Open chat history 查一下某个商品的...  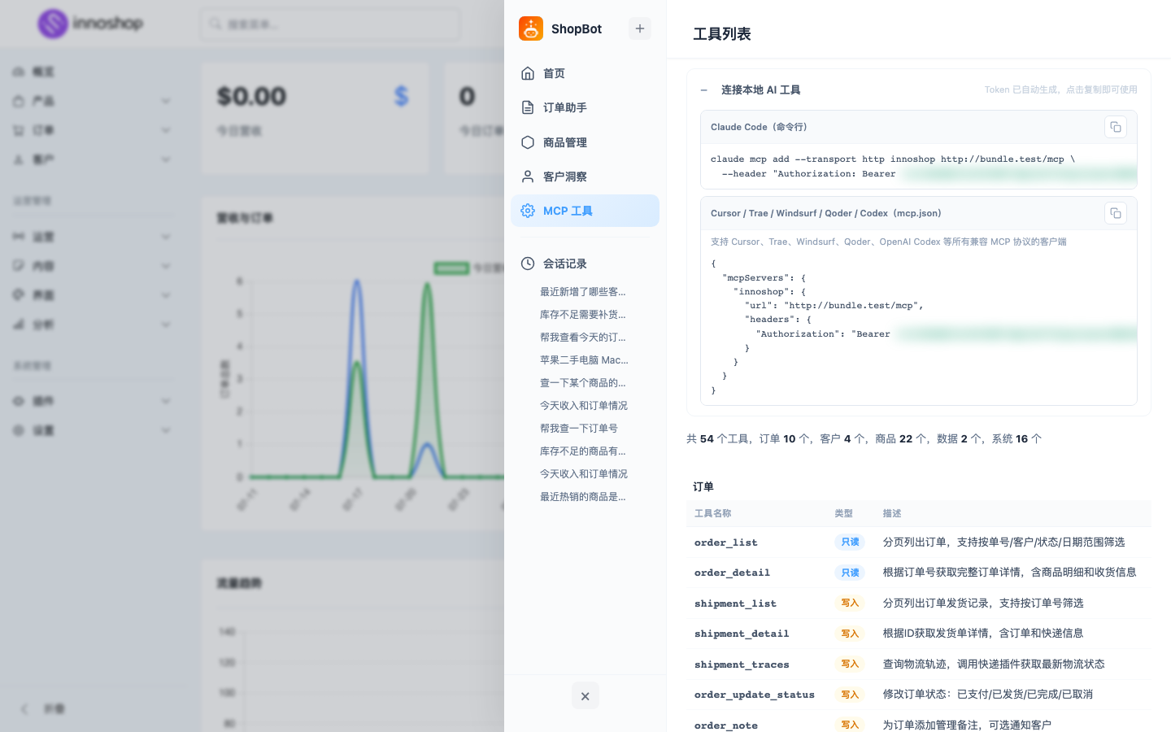tap(584, 382)
